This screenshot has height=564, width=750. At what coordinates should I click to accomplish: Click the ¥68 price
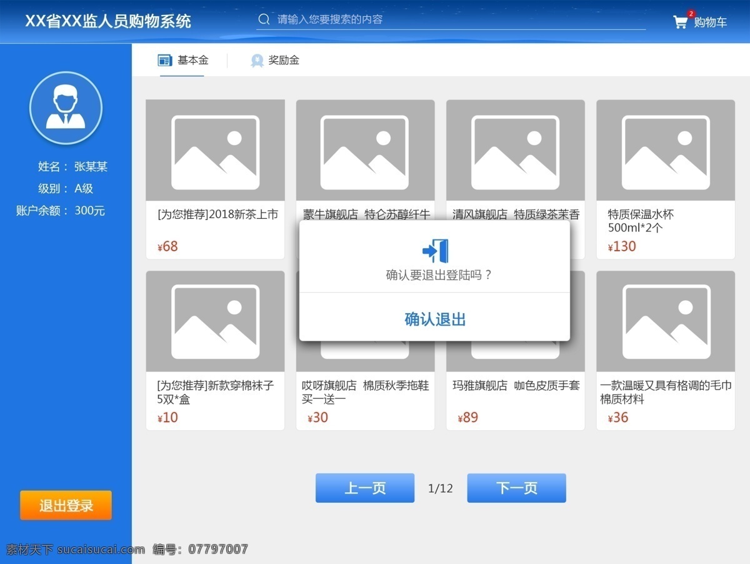(167, 246)
